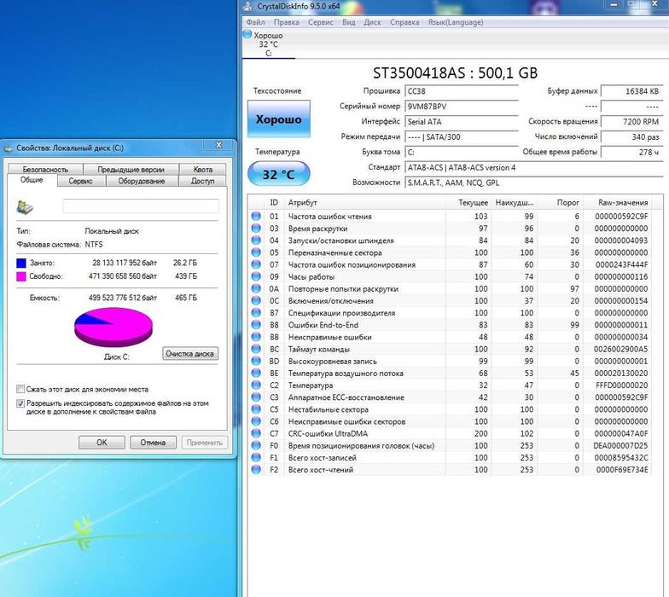Open the Язык(Language) menu
This screenshot has height=597, width=669.
click(x=456, y=22)
